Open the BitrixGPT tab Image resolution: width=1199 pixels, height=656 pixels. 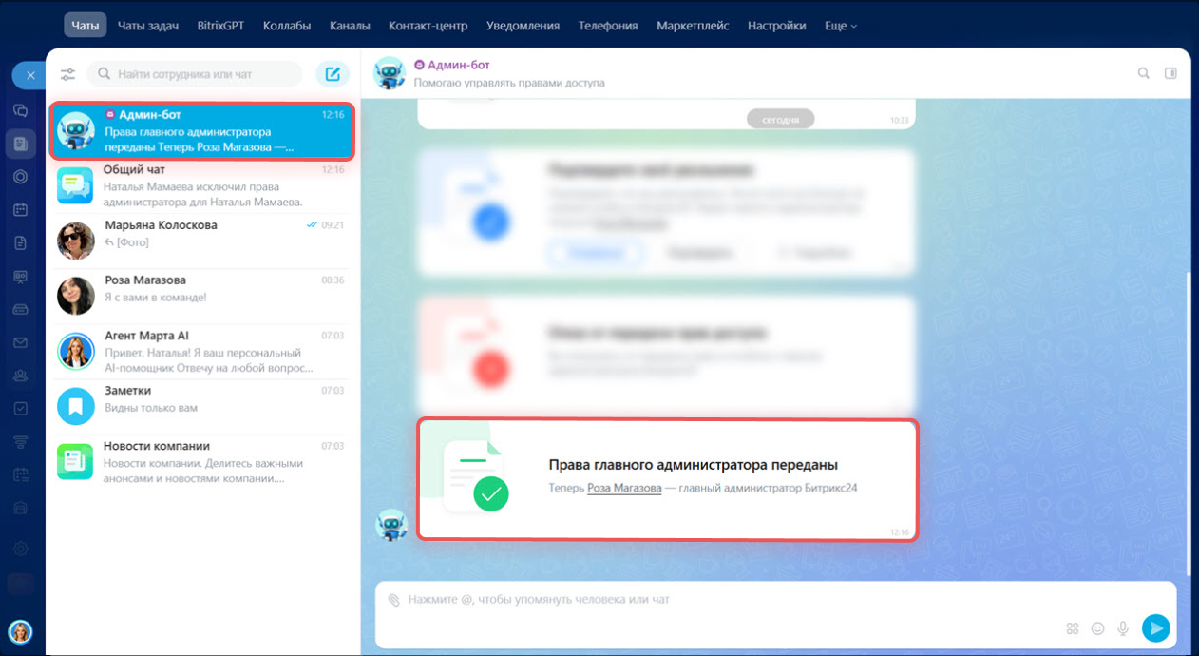pos(220,26)
